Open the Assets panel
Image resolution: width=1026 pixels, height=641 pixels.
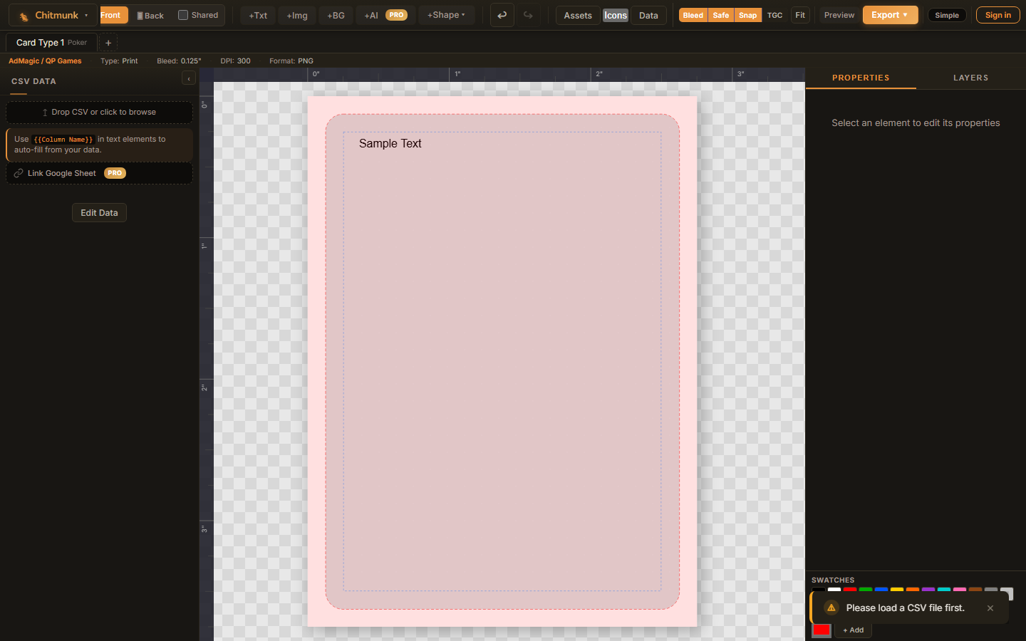point(578,15)
